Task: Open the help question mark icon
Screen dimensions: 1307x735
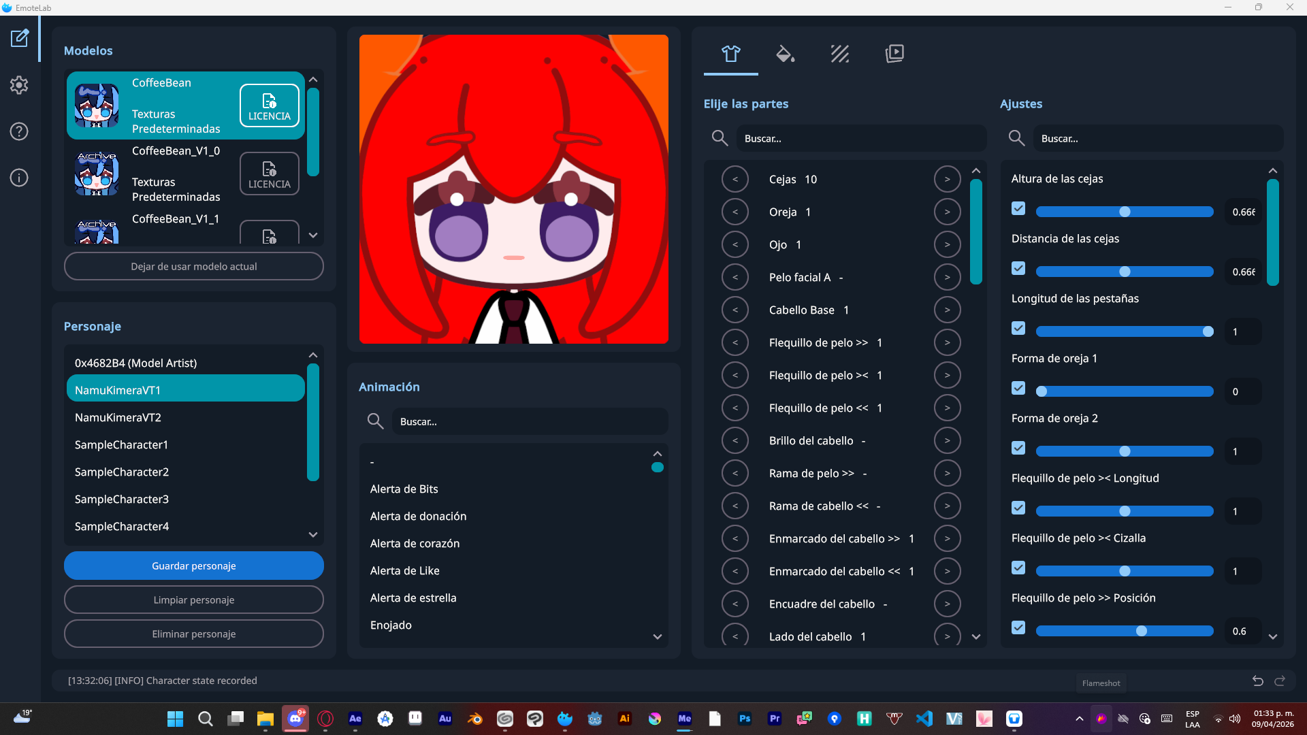Action: (x=19, y=131)
